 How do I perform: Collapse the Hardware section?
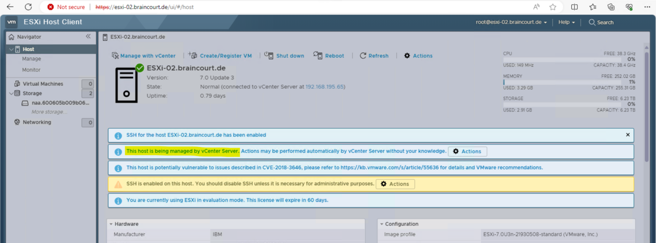point(111,224)
